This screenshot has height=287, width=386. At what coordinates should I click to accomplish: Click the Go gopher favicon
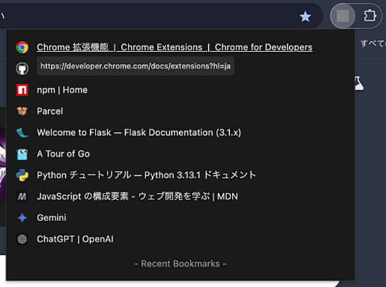[22, 154]
